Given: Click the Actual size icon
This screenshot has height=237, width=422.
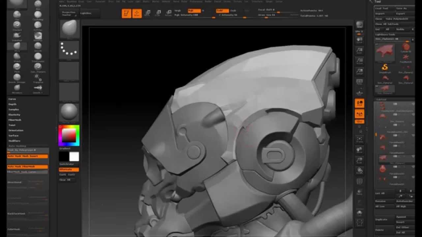Looking at the screenshot, I should point(359,61).
